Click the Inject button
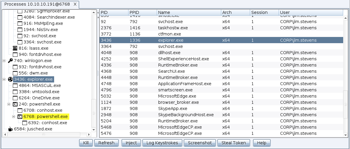Screen dimensions: 350x149 [x=131, y=143]
